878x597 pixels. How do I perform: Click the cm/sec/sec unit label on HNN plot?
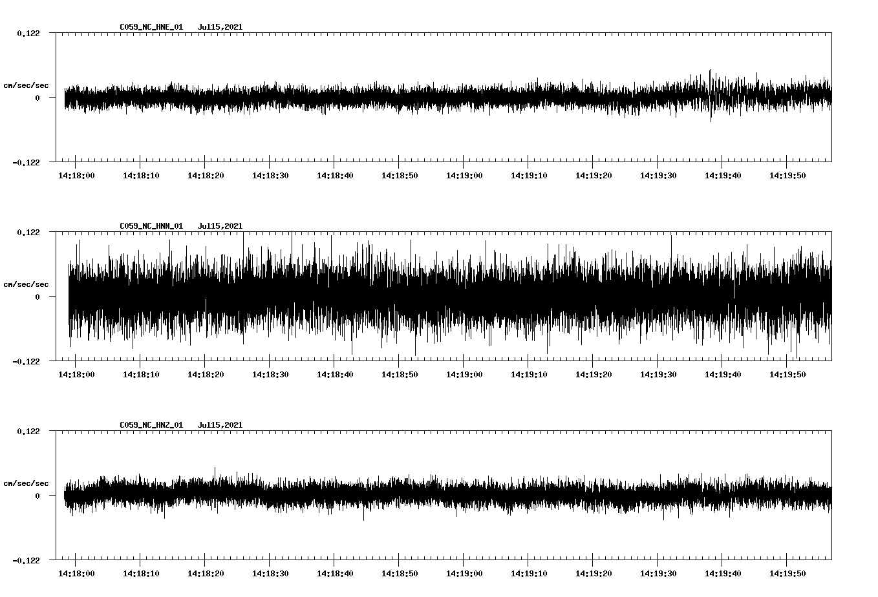(26, 284)
